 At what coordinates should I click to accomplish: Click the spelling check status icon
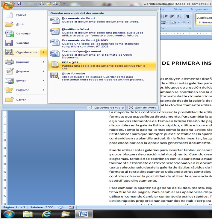61,207
